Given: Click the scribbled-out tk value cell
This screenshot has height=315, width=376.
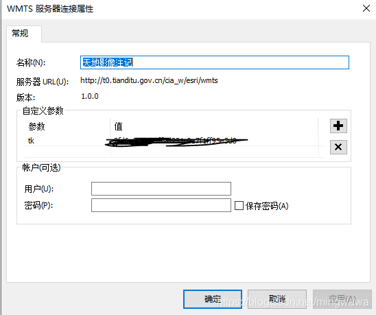Looking at the screenshot, I should 215,141.
